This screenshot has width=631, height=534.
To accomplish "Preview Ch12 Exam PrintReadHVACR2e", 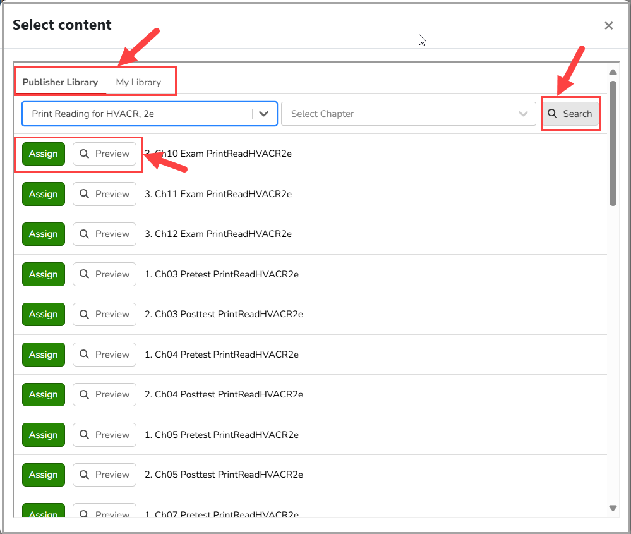I will pyautogui.click(x=104, y=234).
